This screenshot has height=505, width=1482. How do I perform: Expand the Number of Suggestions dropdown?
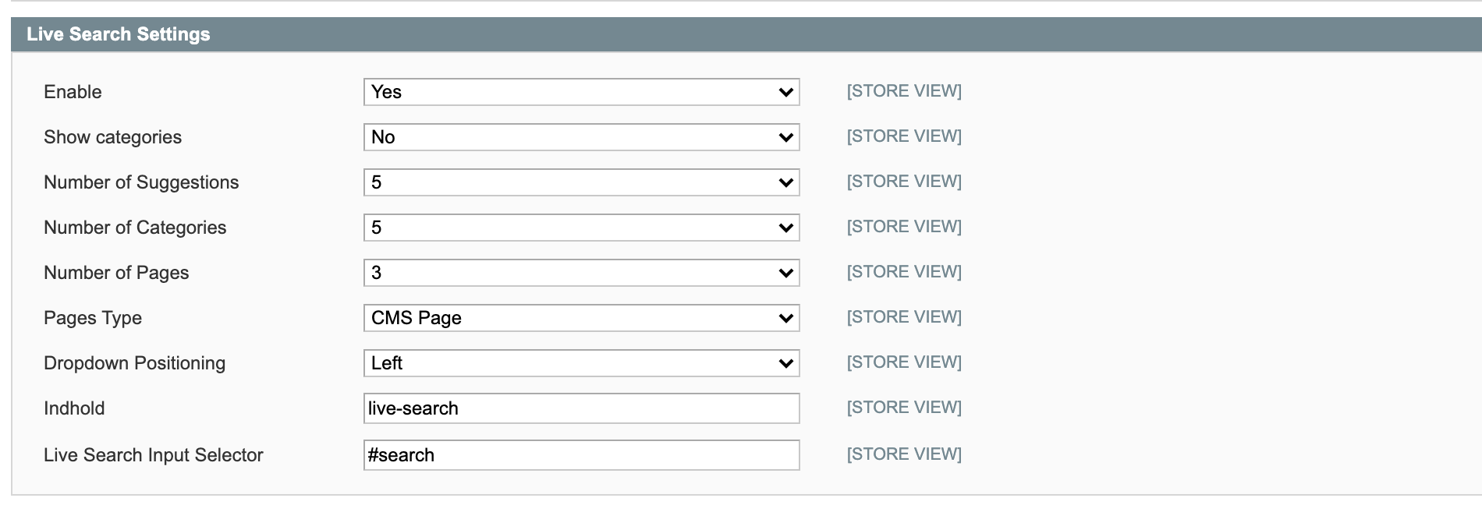tap(581, 182)
